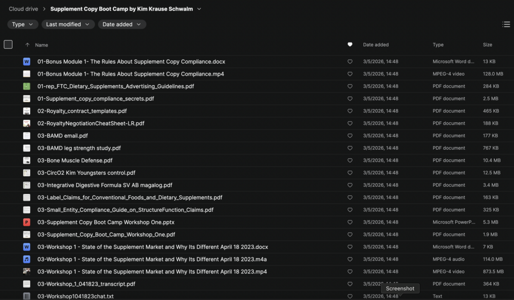Click icon of 03-Bone Muscle Defense.pdf

pos(27,160)
